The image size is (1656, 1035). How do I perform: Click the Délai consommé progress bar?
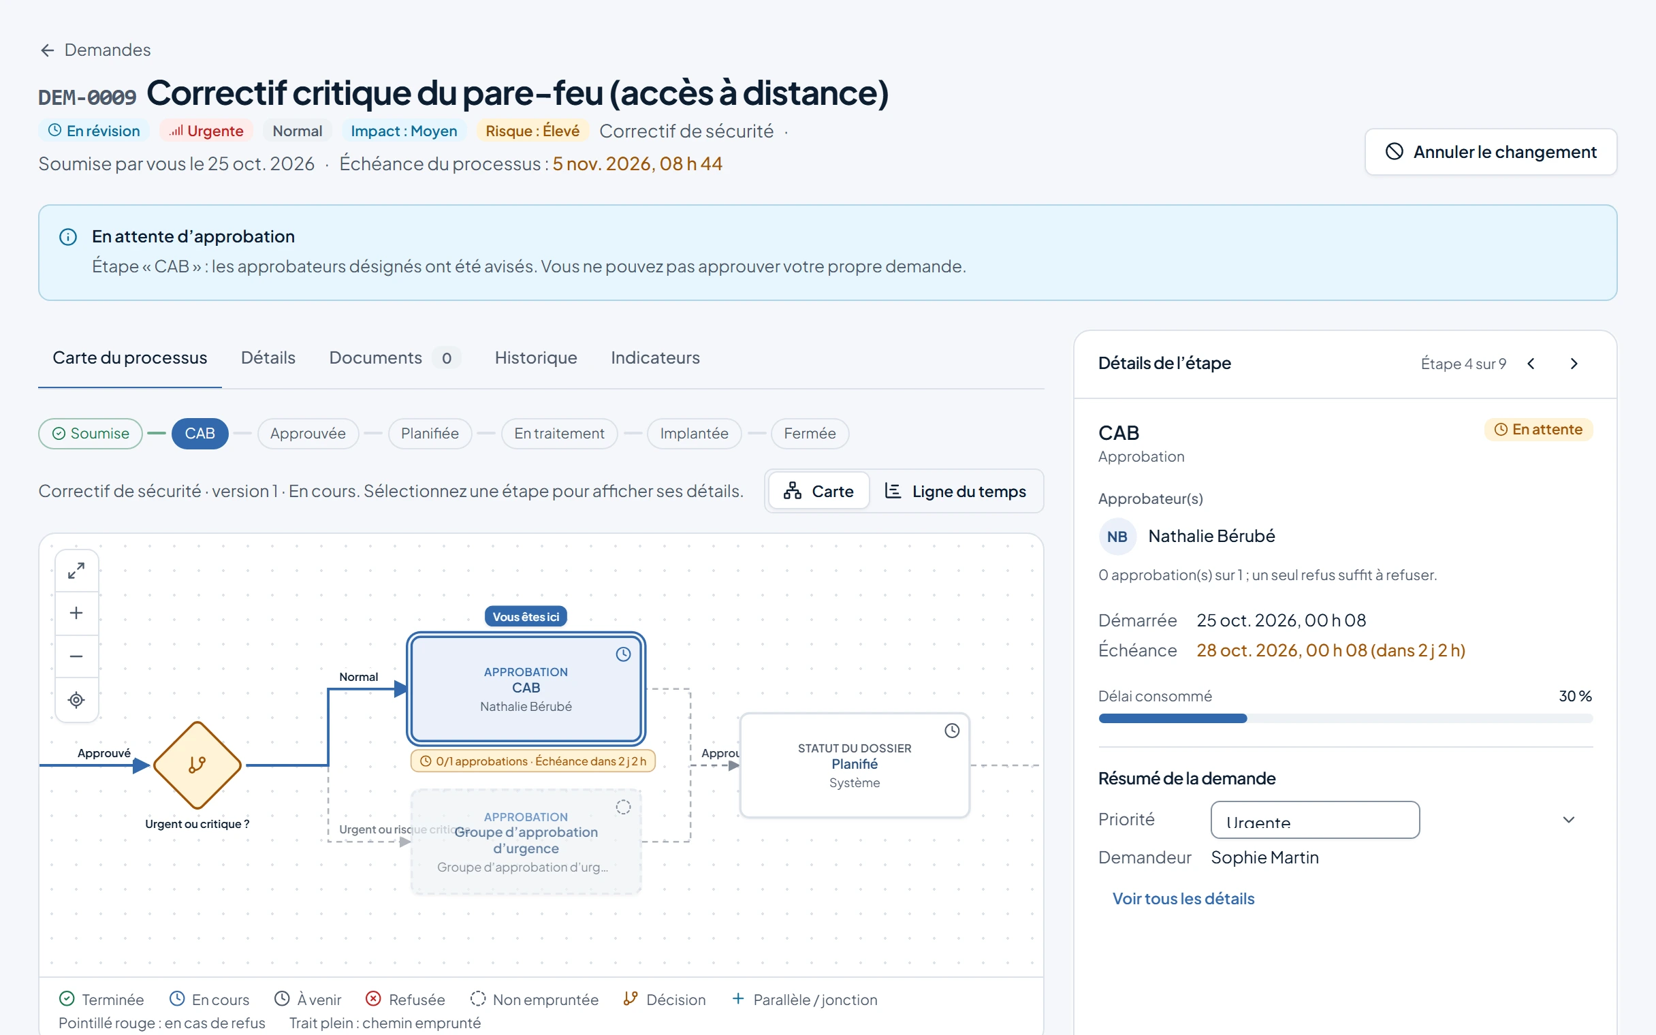coord(1345,718)
